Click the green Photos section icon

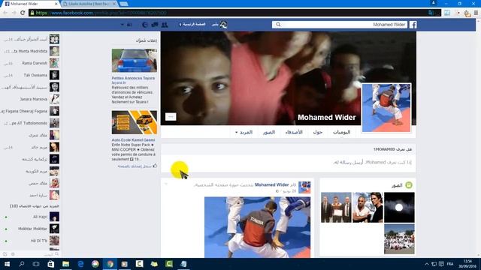[409, 185]
